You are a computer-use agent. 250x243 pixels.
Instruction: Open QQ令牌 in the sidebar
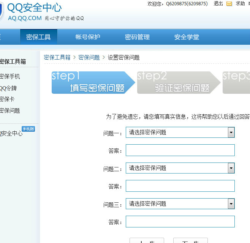[8, 88]
